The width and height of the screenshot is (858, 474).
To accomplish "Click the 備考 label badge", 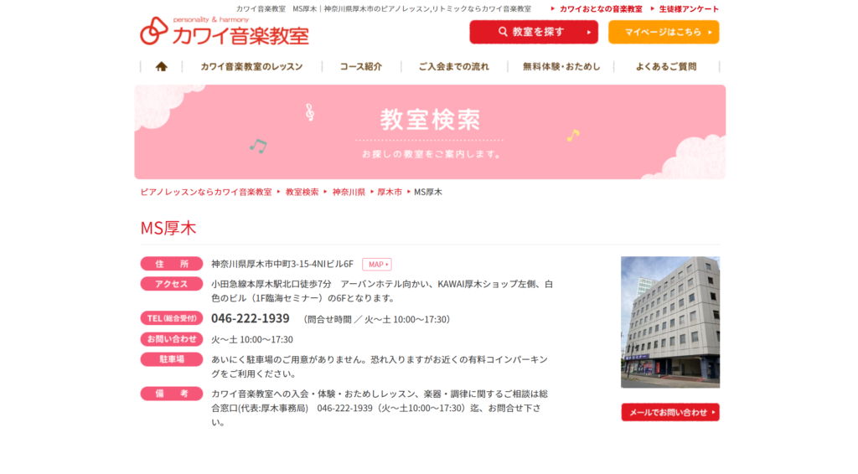I will (x=171, y=394).
